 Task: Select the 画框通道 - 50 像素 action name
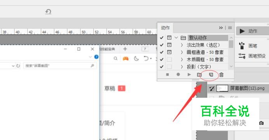pyautogui.click(x=205, y=52)
